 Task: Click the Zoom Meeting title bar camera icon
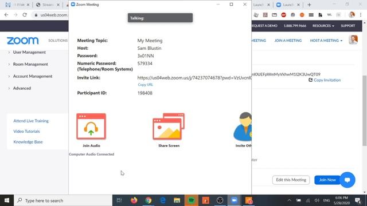(x=73, y=4)
